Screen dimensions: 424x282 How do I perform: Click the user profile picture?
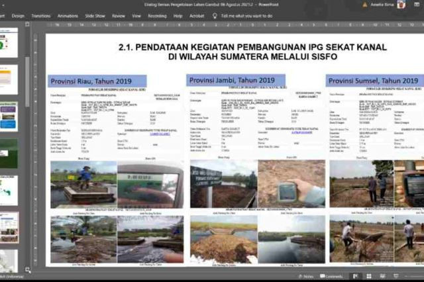[x=401, y=5]
